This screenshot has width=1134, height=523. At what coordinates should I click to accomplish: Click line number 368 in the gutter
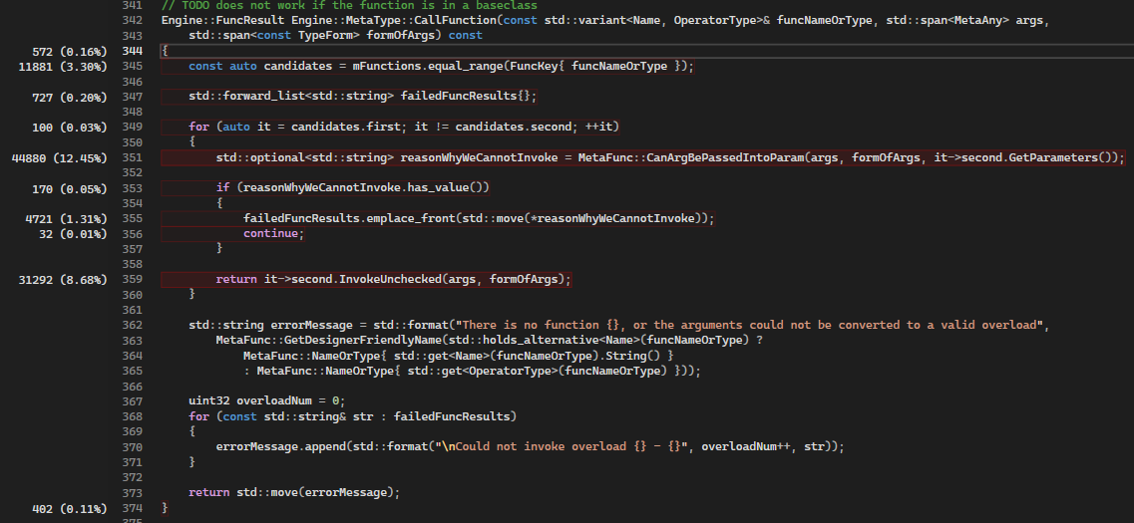point(132,416)
